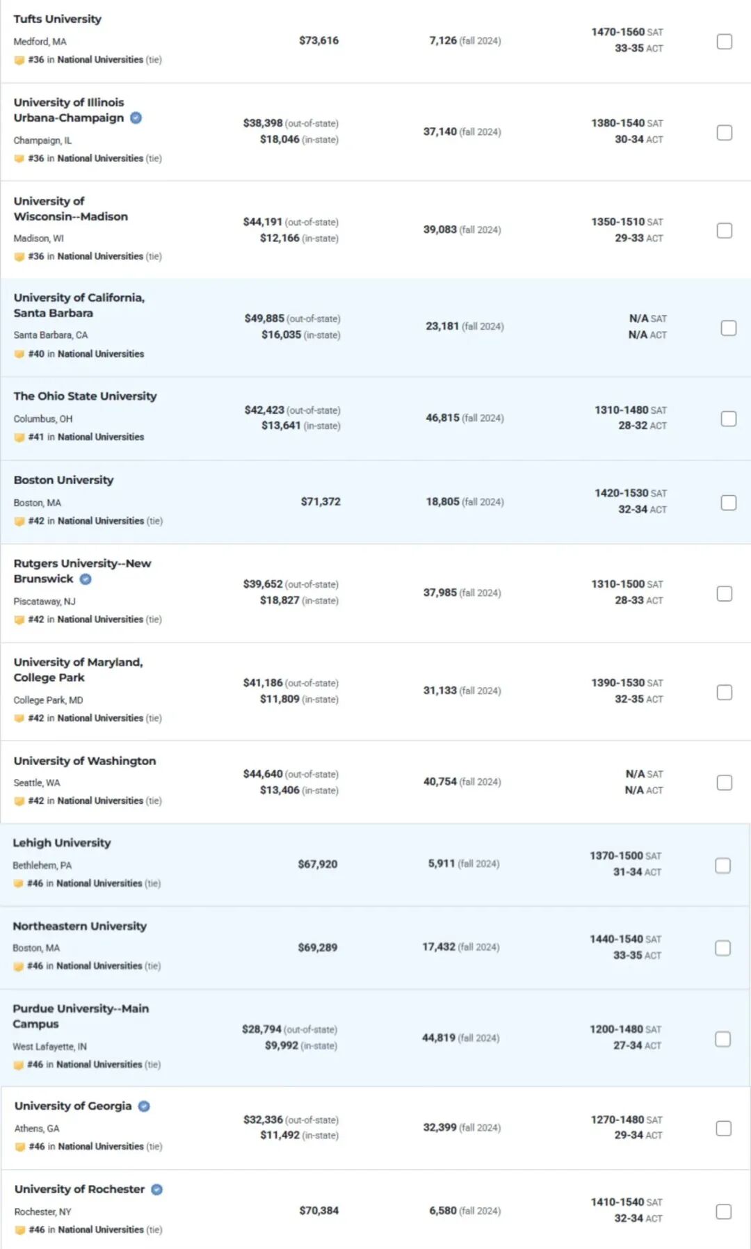
Task: Click verified badge next to University of Rochester
Action: click(x=157, y=1190)
